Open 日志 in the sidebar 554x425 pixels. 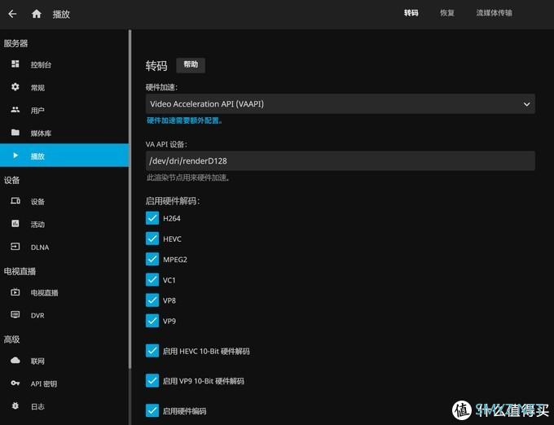click(x=64, y=406)
